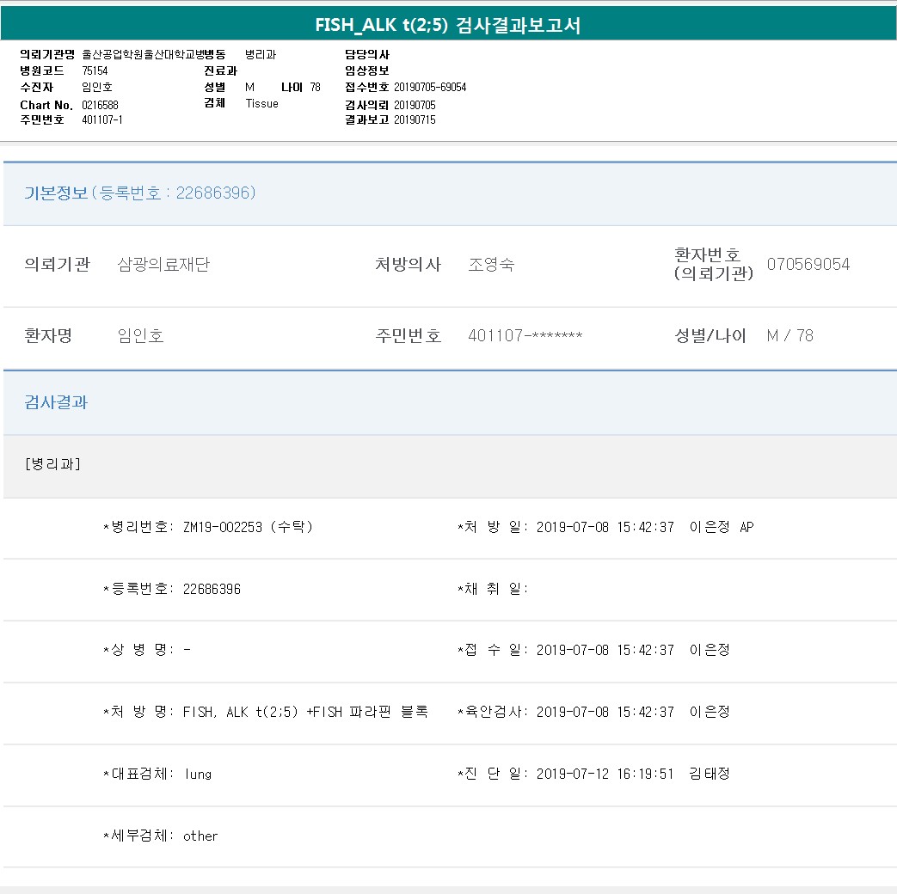Viewport: 897px width, 894px height.
Task: Select Chart No. value 0216588
Action: [x=100, y=105]
